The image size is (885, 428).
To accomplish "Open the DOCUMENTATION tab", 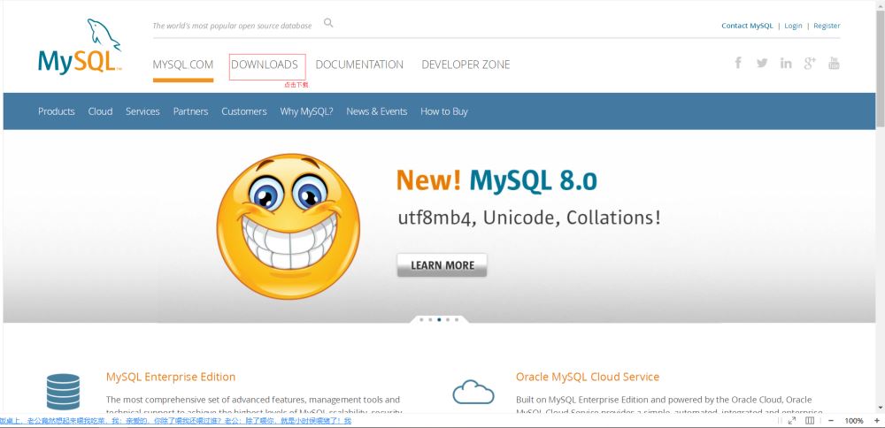I will click(x=359, y=65).
